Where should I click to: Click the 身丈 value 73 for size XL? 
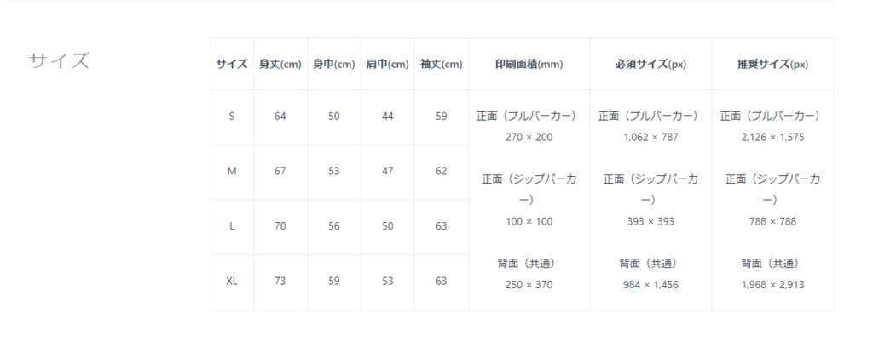tap(280, 282)
